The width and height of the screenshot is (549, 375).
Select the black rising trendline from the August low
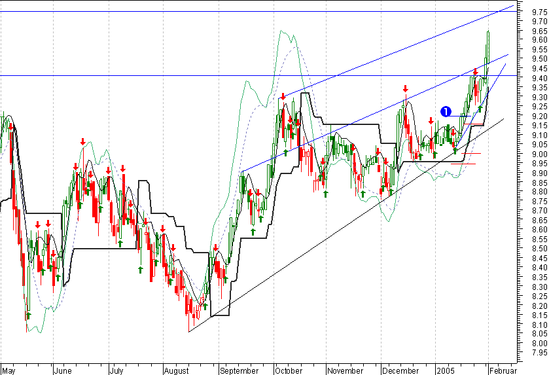click(346, 226)
